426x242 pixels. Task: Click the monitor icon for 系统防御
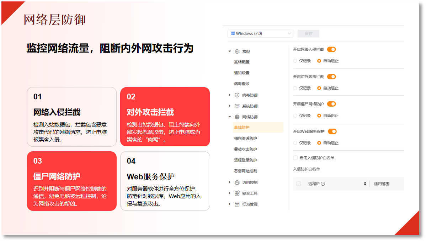pyautogui.click(x=237, y=106)
